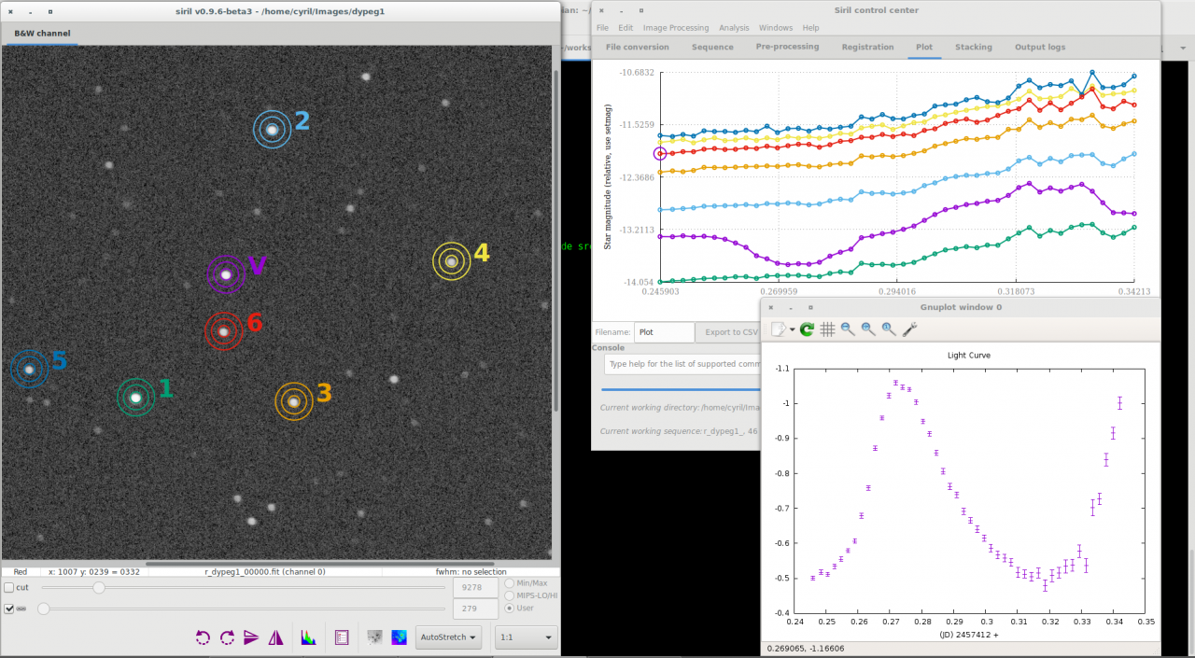Click the Export to CSV button
Viewport: 1195px width, 658px height.
(730, 332)
